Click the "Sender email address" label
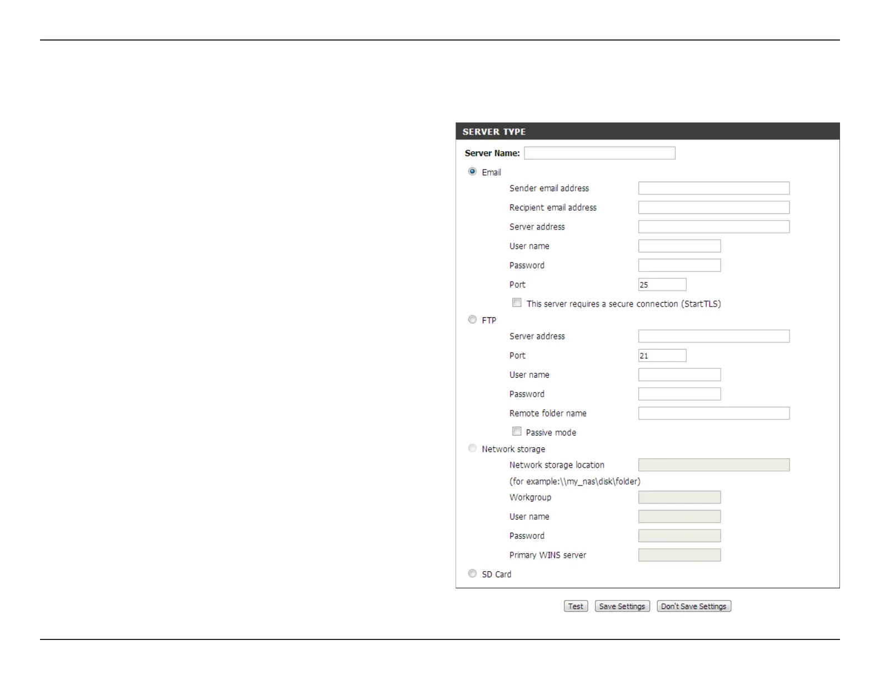The image size is (880, 680). (549, 188)
